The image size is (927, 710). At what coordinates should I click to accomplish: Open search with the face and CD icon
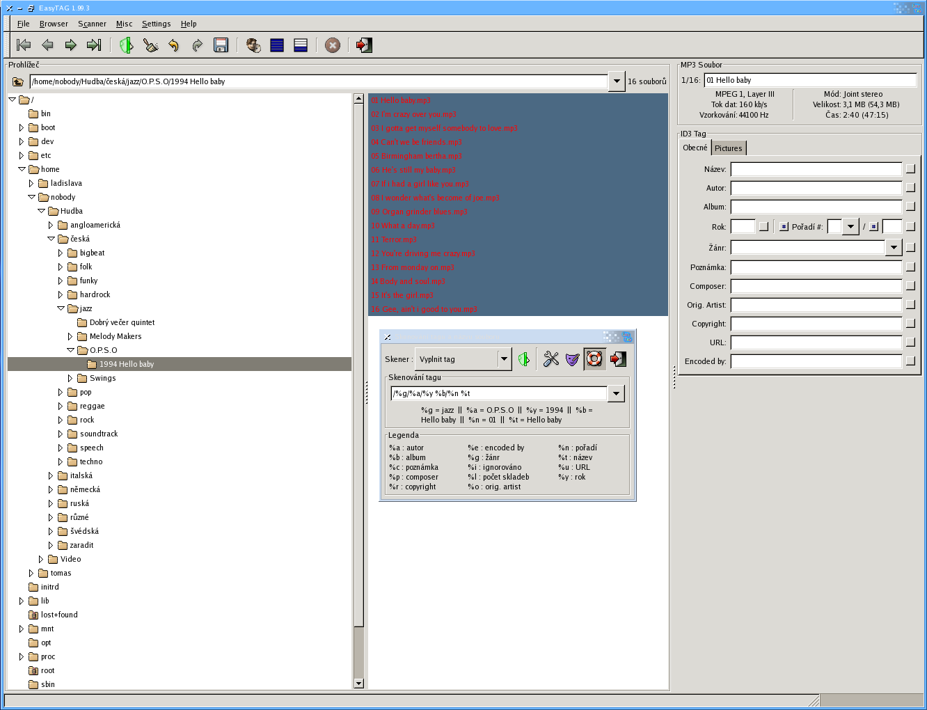pos(253,45)
